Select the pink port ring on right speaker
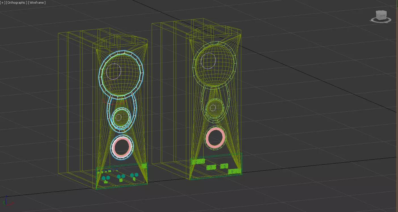The image size is (398, 212). coord(215,137)
